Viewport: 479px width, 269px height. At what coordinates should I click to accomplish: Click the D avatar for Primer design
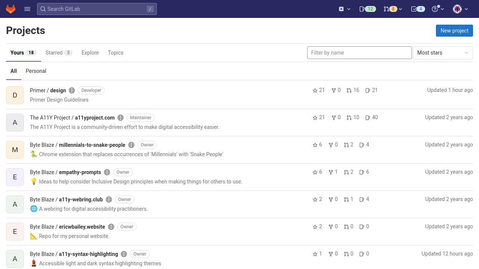(15, 95)
